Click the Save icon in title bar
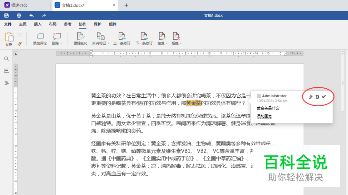Image resolution: width=348 pixels, height=195 pixels. [6, 15]
